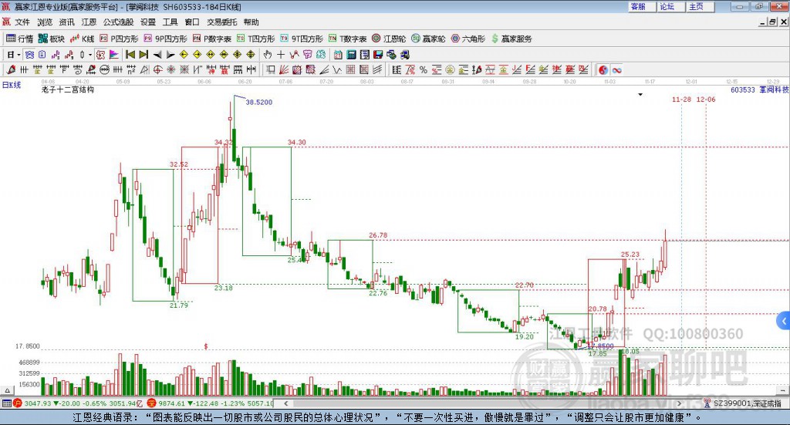
Task: Click the status bar scroll left arrow
Action: [286, 403]
